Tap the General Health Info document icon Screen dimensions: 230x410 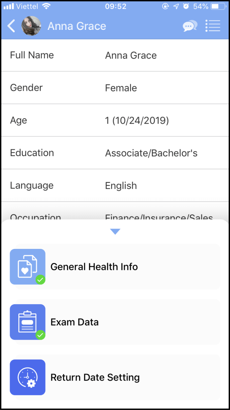point(27,267)
